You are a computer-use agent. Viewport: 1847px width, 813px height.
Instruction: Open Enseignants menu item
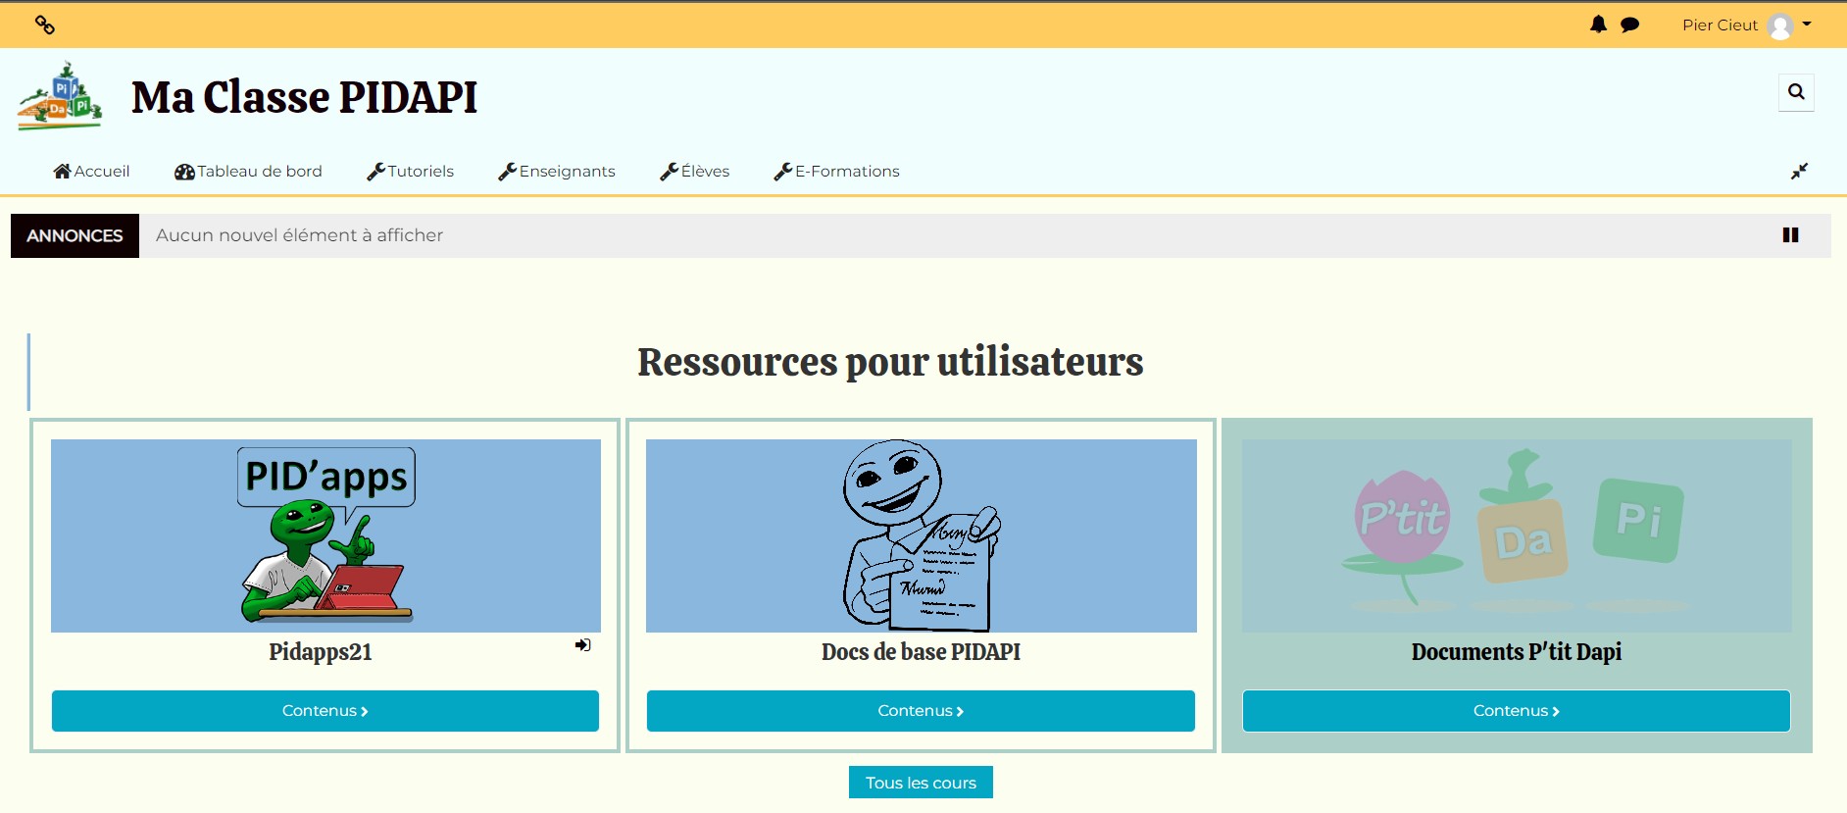pos(556,171)
